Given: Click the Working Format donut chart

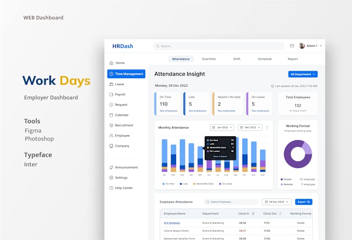Looking at the screenshot, I should (298, 154).
